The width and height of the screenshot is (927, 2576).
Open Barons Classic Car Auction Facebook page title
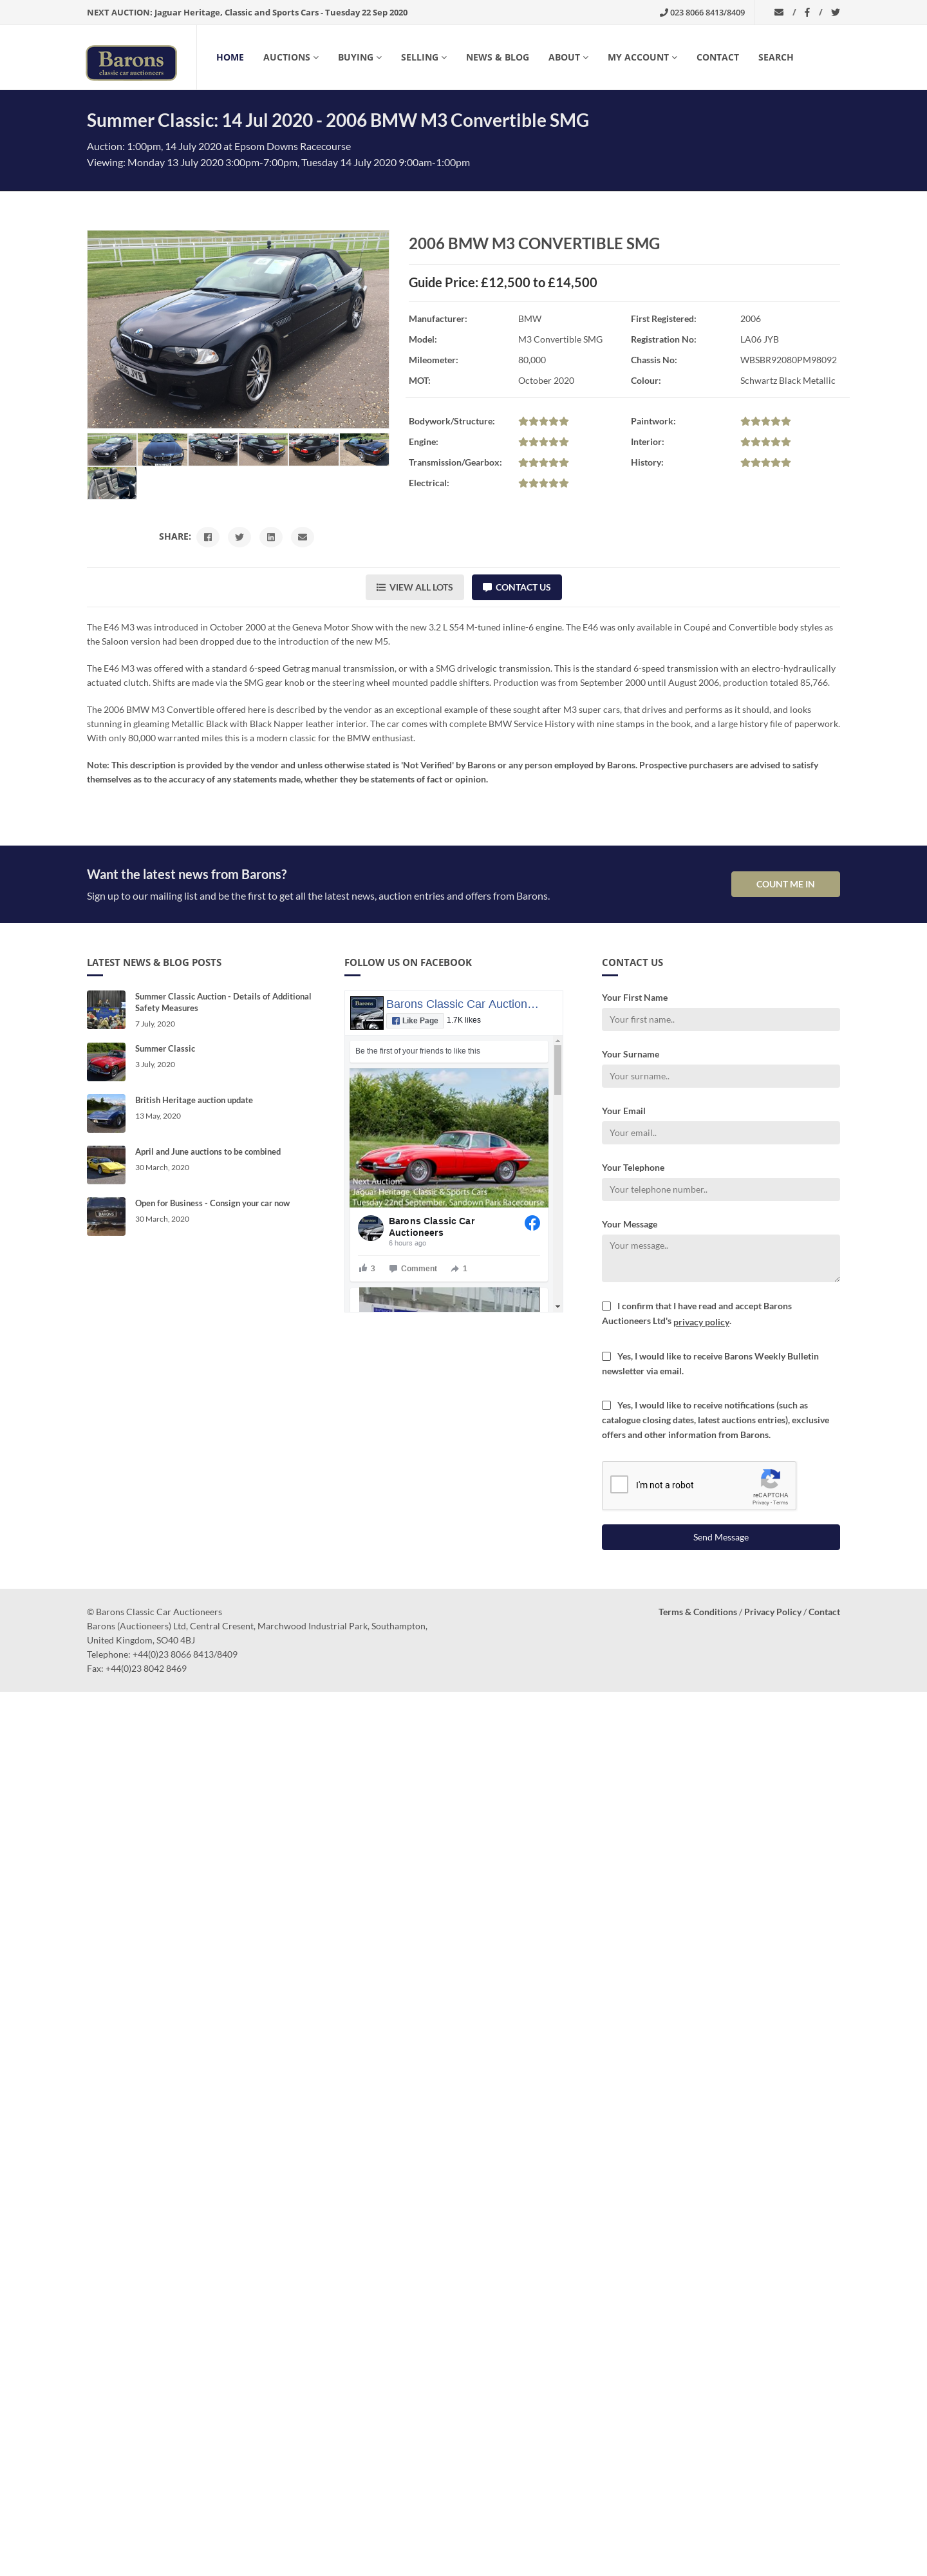[x=462, y=1003]
